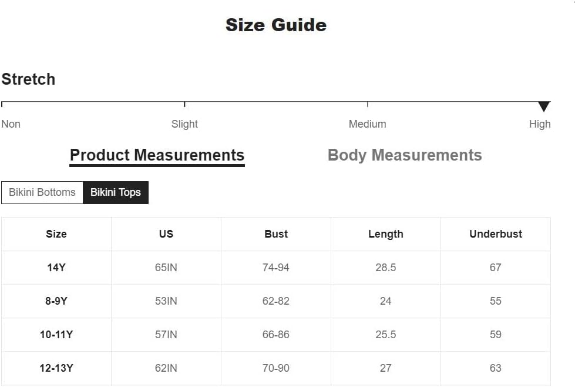This screenshot has height=387, width=575.
Task: Click the Length column header
Action: pos(386,234)
